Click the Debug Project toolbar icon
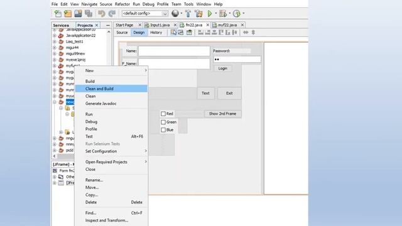Screen dimensions: 402x226 pyautogui.click(x=223, y=13)
